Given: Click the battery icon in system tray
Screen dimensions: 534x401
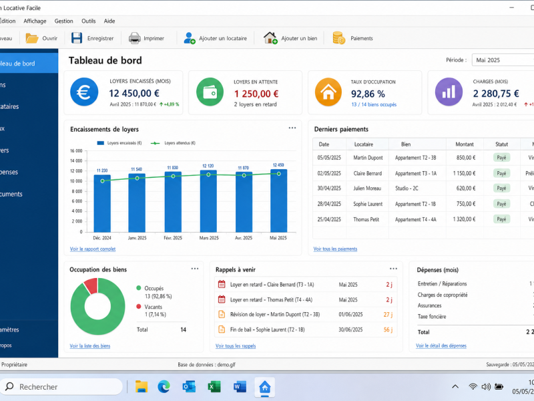Looking at the screenshot, I should [499, 386].
